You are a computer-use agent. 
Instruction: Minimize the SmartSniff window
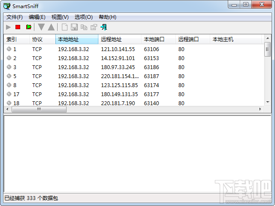click(234, 5)
